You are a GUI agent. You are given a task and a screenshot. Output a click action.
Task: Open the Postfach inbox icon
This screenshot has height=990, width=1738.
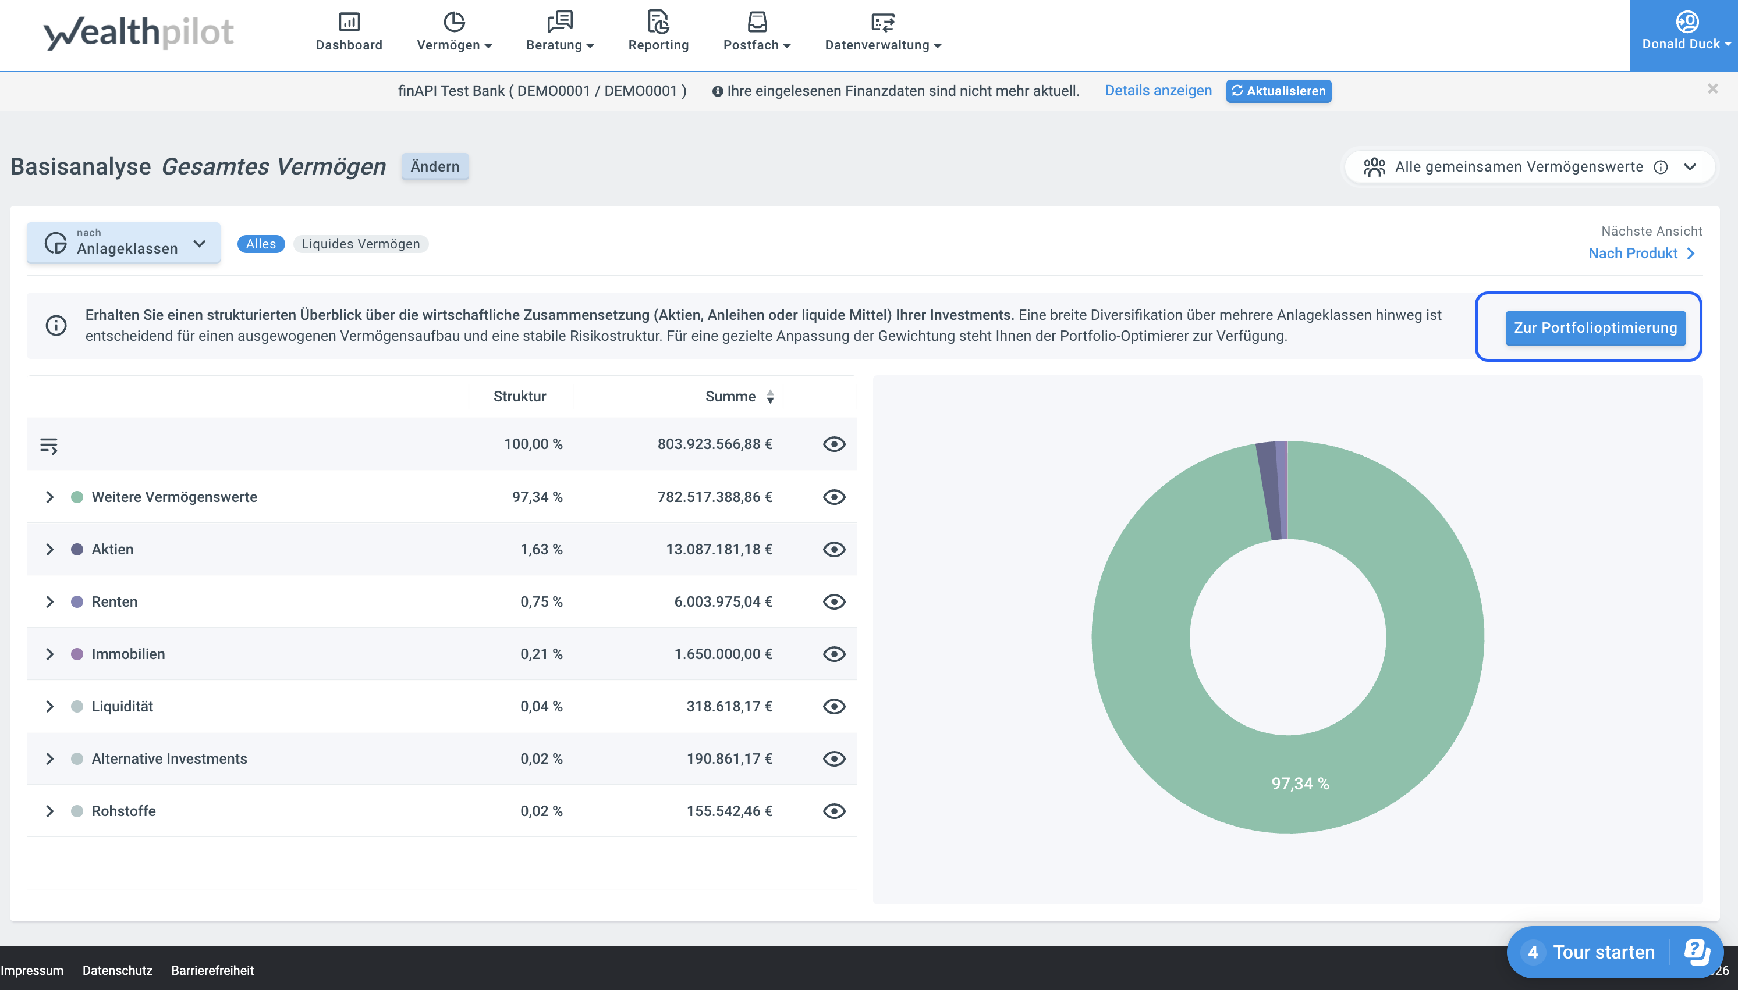click(x=757, y=22)
